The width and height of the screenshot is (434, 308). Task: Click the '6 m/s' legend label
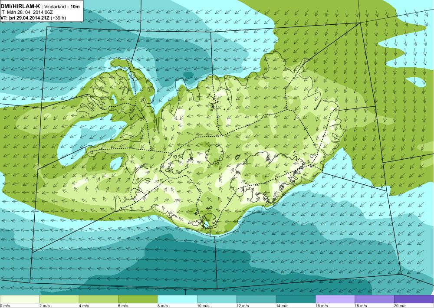coord(123,306)
